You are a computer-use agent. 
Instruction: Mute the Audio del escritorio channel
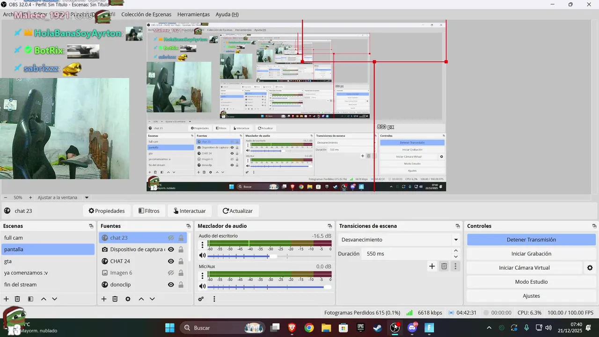(x=202, y=256)
